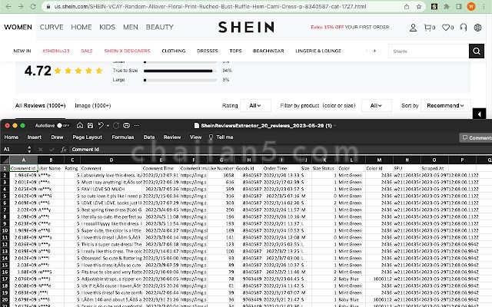
Task: Advance the SHEIN category nav with right arrow
Action: (374, 51)
